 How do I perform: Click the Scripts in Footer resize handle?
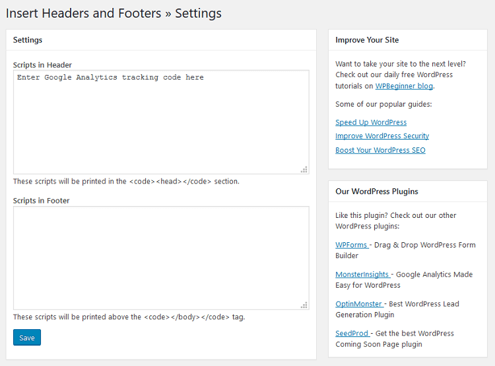(x=304, y=305)
